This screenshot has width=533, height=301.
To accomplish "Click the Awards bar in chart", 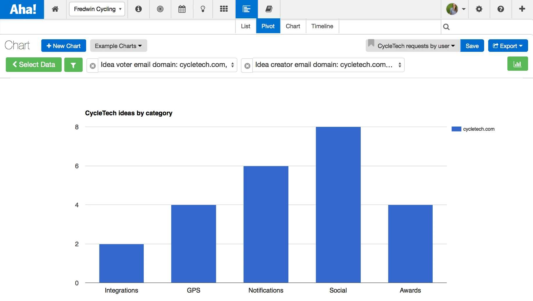I will click(410, 244).
